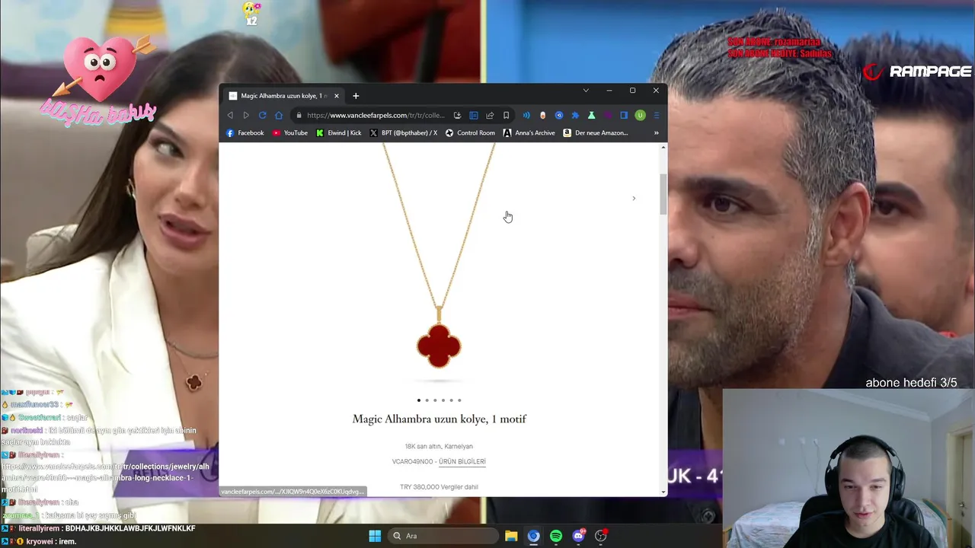Click the 18K san altın, Karneolyan text

point(439,447)
